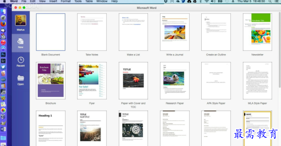Choose the Take Notes template
281x146 pixels.
[92, 32]
